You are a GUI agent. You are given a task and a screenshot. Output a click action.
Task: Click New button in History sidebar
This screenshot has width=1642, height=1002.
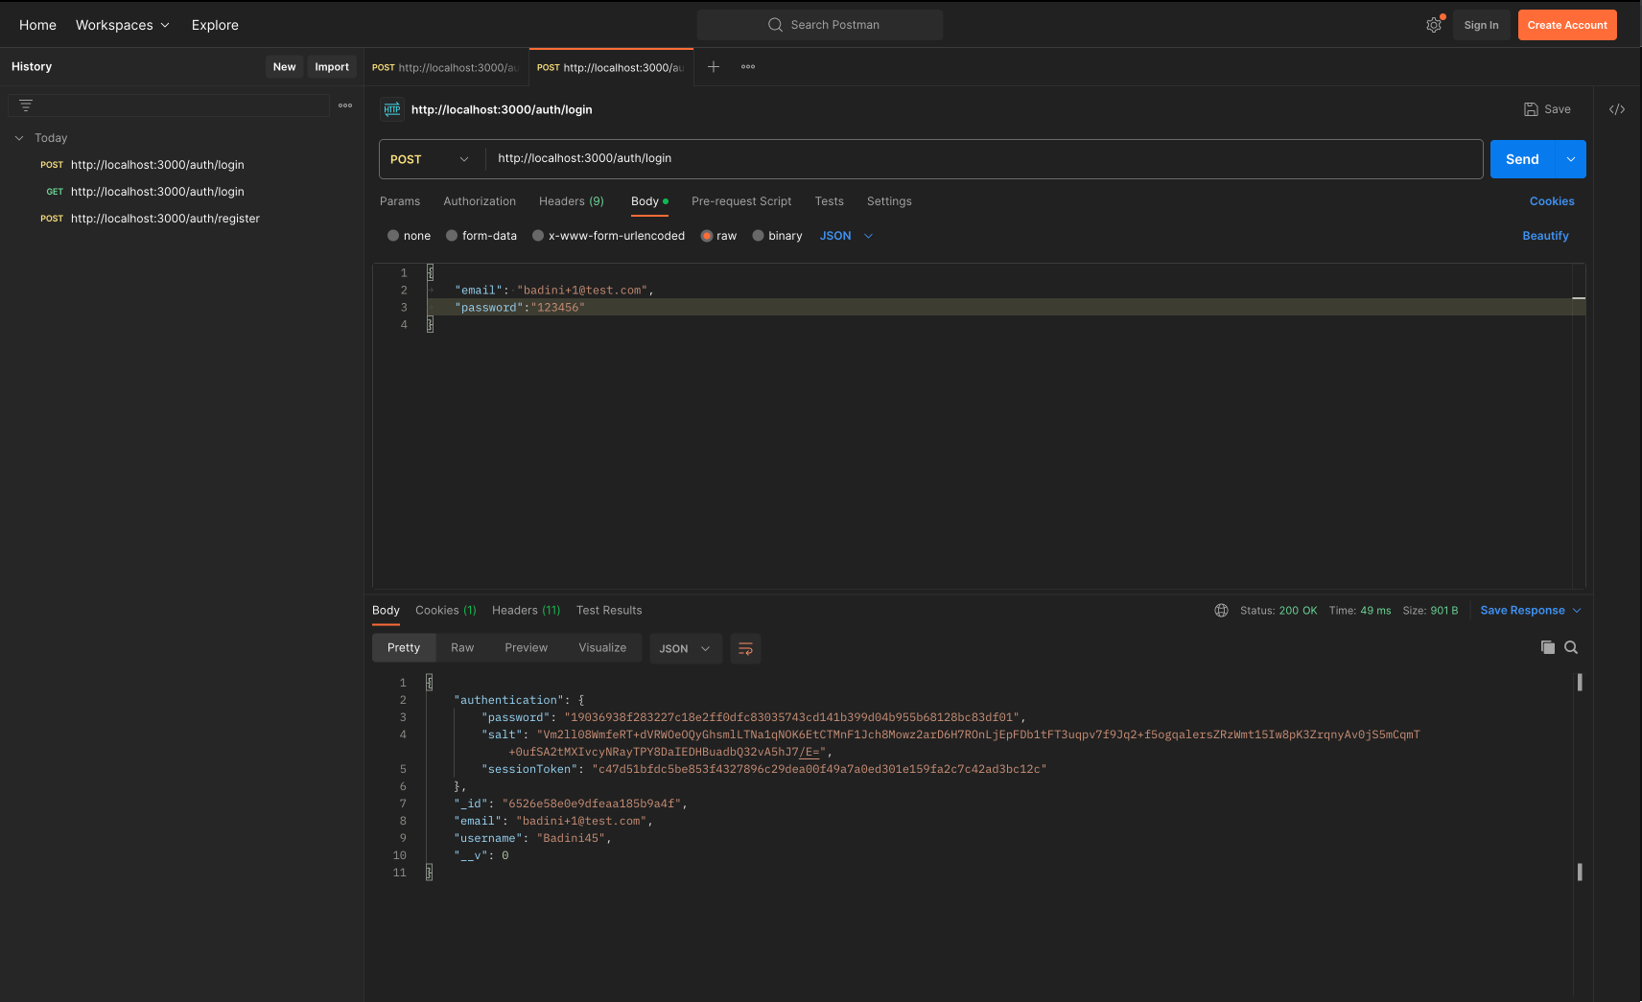coord(284,67)
